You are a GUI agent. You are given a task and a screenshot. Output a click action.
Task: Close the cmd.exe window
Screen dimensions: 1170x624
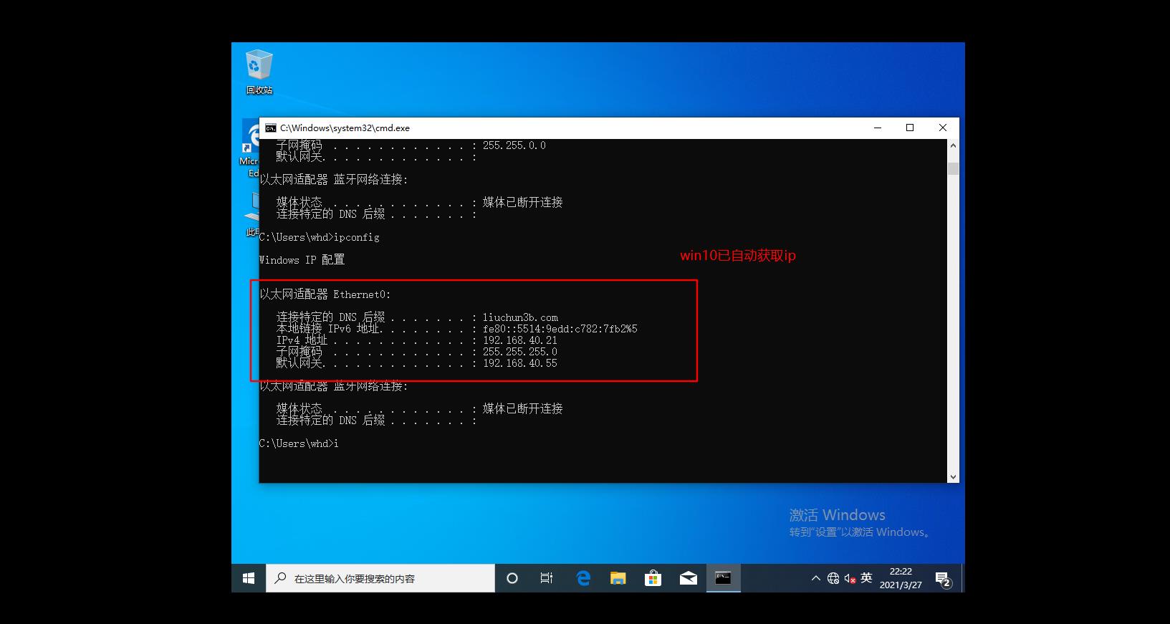pos(943,128)
